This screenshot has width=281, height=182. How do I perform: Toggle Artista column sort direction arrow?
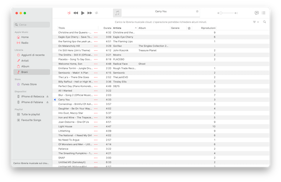[135, 28]
